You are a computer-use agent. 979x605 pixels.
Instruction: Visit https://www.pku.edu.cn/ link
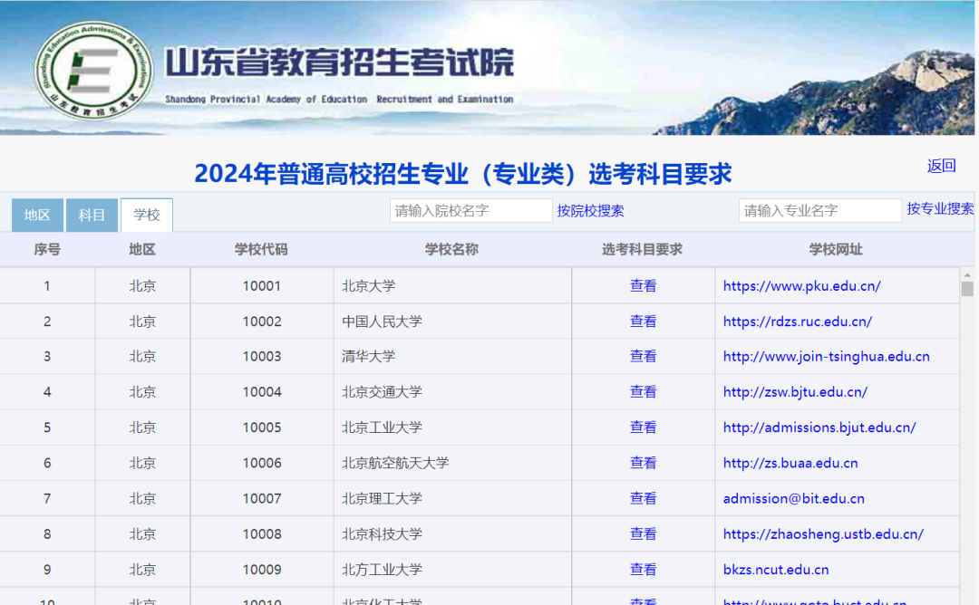tap(801, 285)
